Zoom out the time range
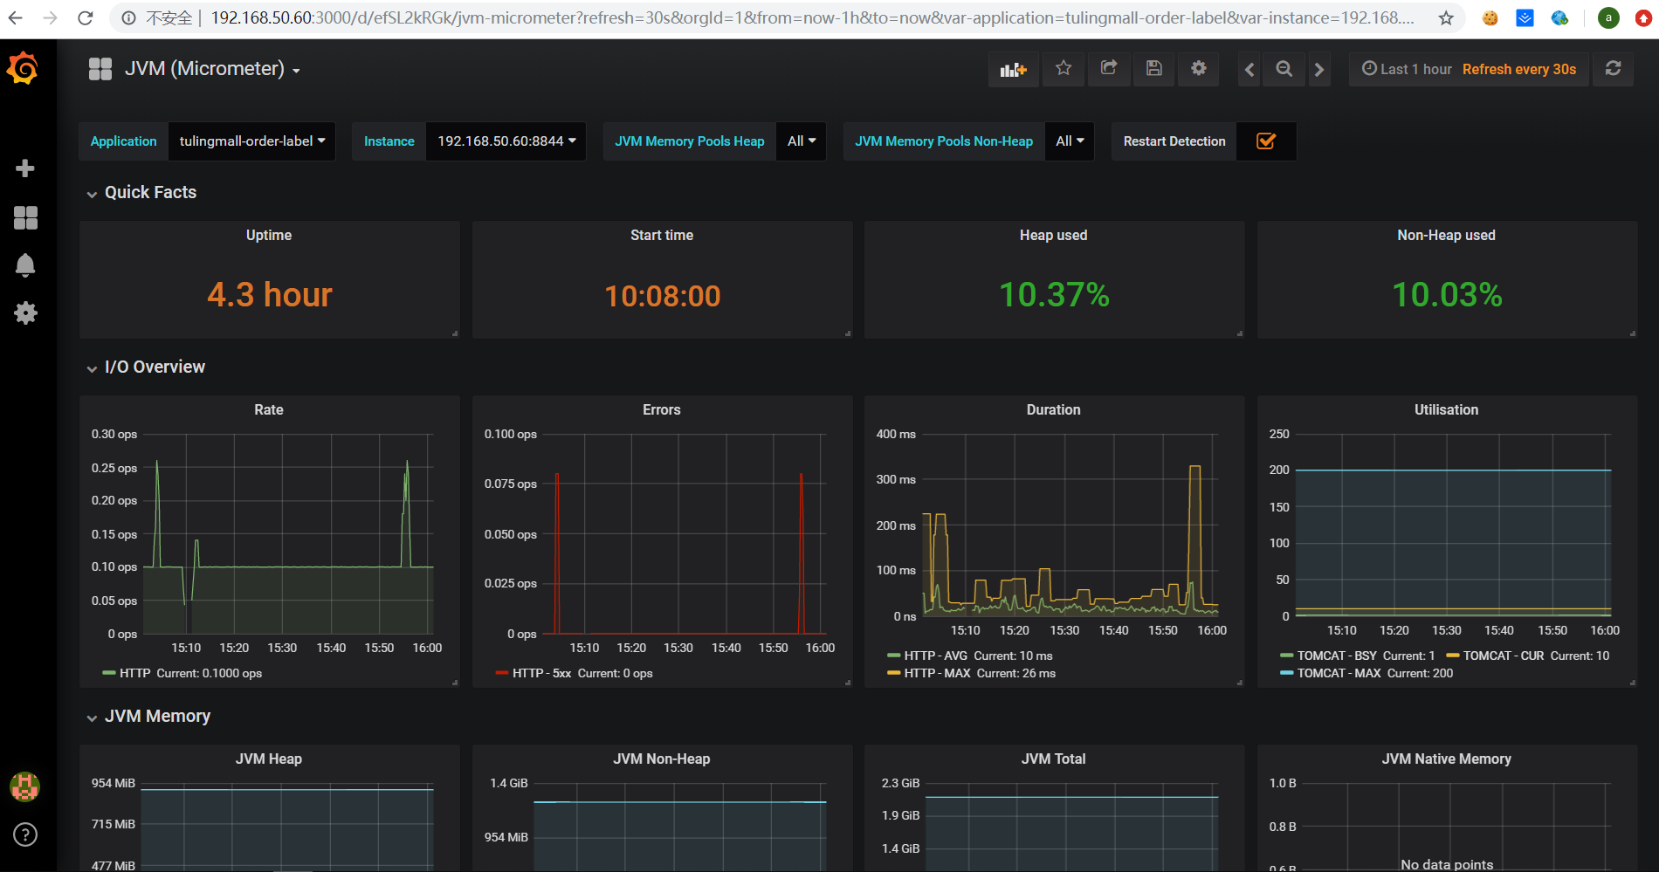 point(1284,69)
